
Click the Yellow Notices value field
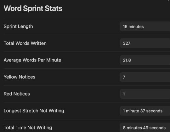(x=145, y=77)
